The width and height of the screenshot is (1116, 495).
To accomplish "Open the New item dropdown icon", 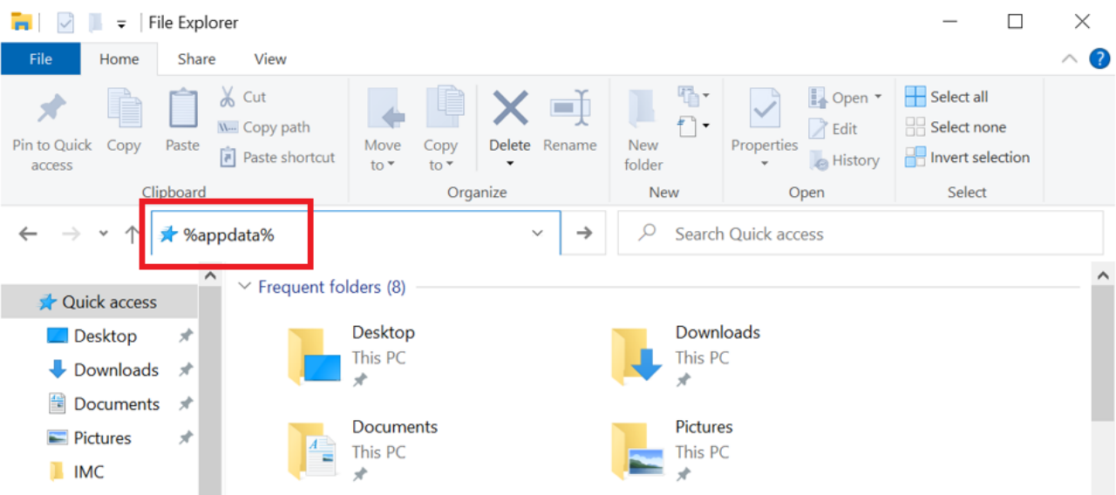I will point(694,95).
